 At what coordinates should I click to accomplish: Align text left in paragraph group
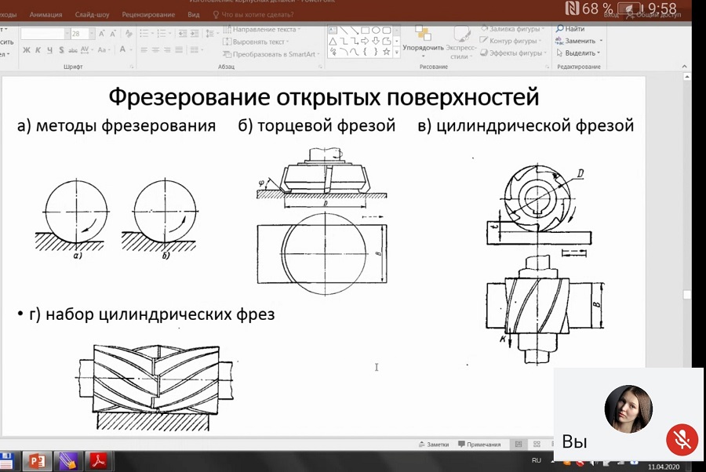tap(144, 50)
